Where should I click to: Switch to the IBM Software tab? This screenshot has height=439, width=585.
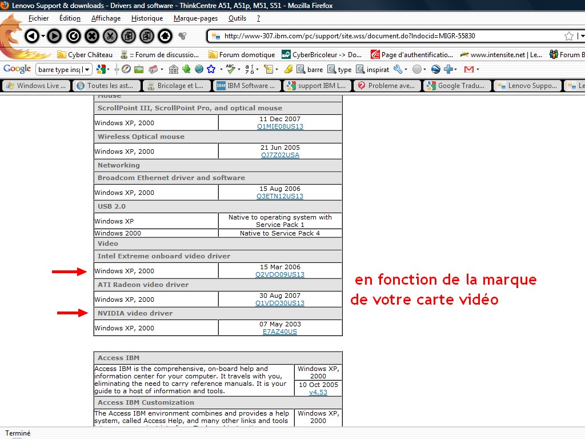[x=246, y=86]
